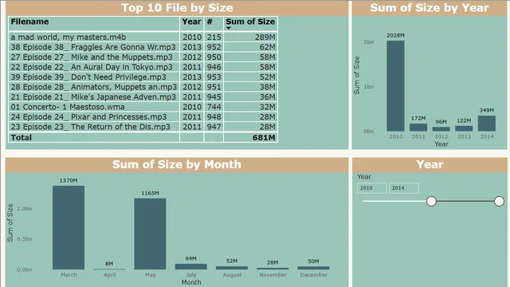510x287 pixels.
Task: Select the July bar in monthly chart
Action: (191, 266)
